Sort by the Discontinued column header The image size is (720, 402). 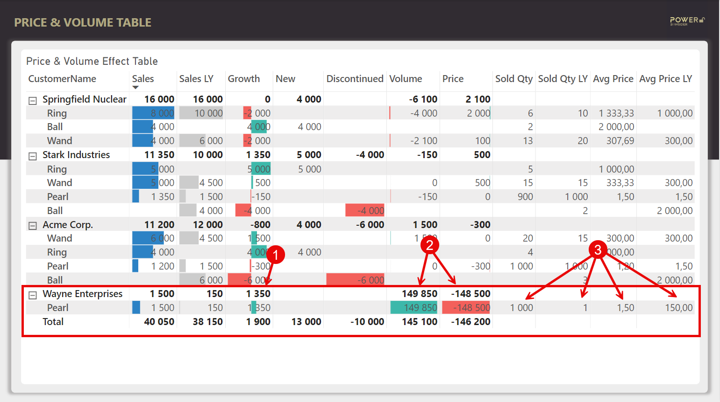[355, 79]
